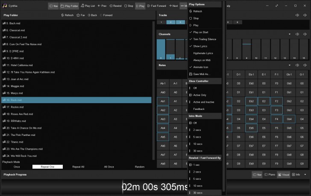Unmute all tracks with the speaker icon
Image resolution: width=311 pixels, height=196 pixels.
coord(297,15)
